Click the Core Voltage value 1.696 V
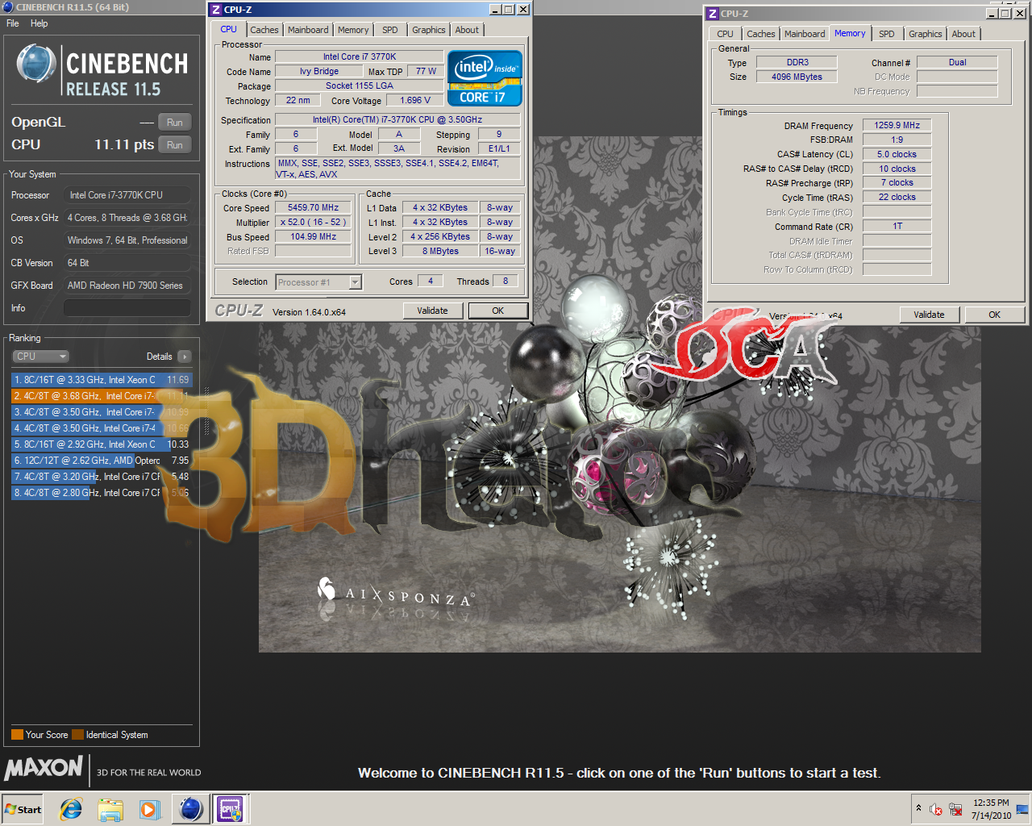This screenshot has height=826, width=1032. (415, 100)
